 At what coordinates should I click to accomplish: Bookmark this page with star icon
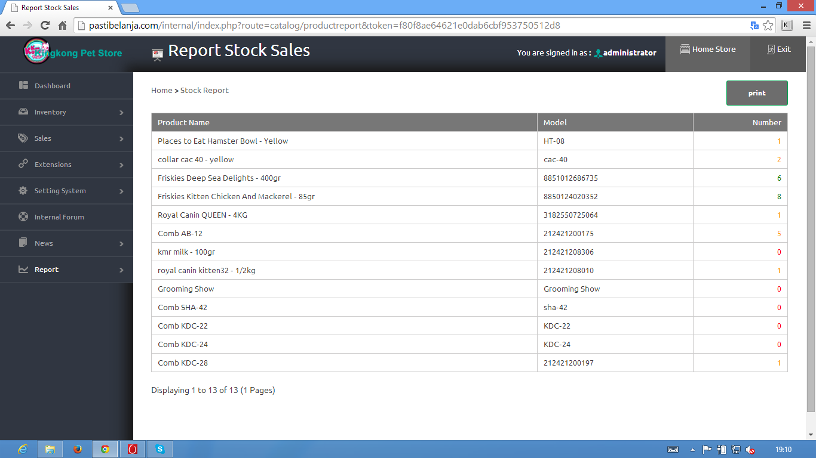click(768, 26)
